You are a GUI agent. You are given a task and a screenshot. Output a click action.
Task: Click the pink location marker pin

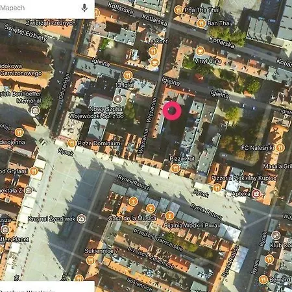point(172,111)
